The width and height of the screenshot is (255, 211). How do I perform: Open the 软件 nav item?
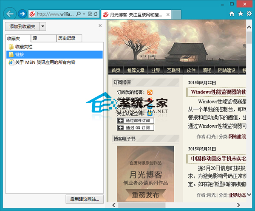pyautogui.click(x=191, y=70)
